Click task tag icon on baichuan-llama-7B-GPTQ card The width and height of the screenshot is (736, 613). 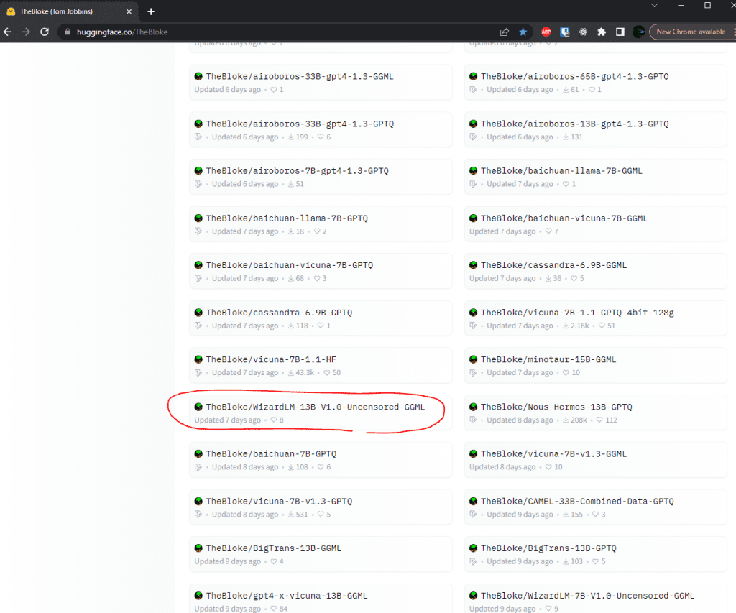coord(198,231)
